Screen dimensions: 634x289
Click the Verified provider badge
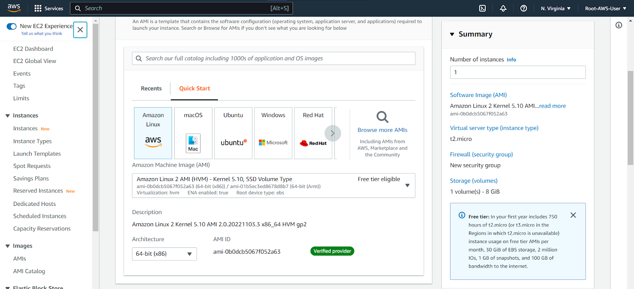(x=332, y=251)
